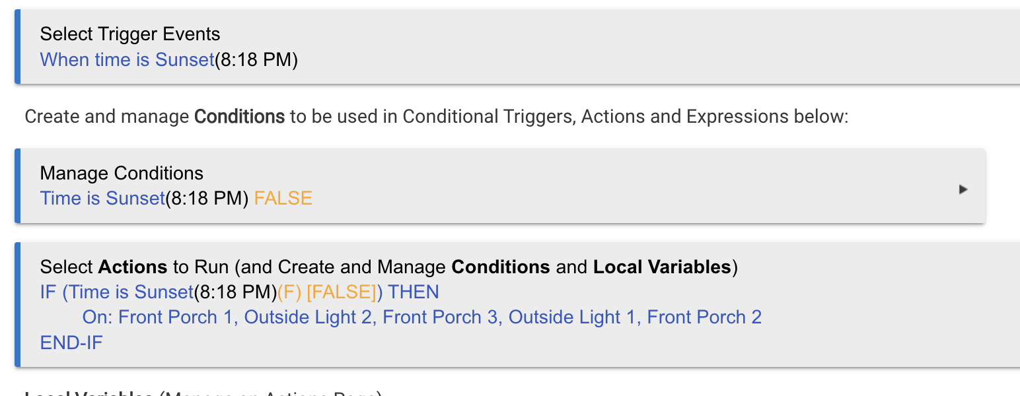
Task: Click Front Porch 2 in the action list
Action: [x=704, y=317]
